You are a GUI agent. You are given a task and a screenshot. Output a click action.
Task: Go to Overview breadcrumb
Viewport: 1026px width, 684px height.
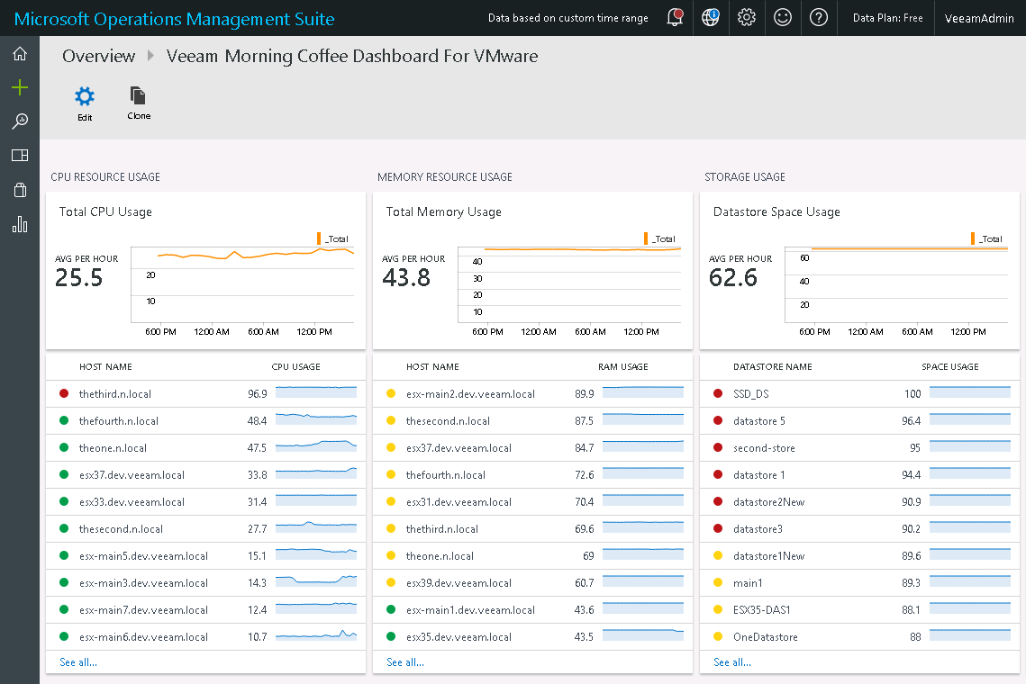click(99, 56)
